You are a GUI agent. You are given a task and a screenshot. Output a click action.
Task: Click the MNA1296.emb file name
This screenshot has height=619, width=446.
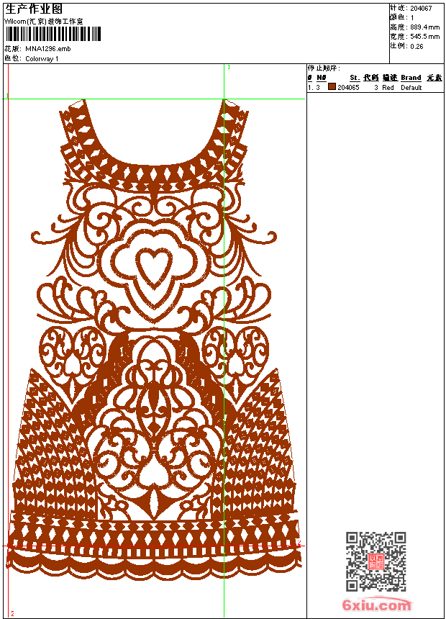tap(48, 49)
